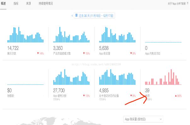This screenshot has height=125, width=190.
Task: Click the 39 crashes value
Action: pos(147,90)
